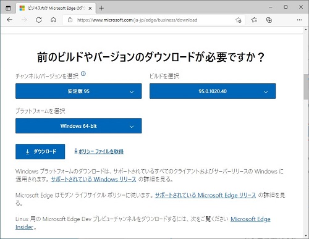
Task: Minimize the Edge window
Action: [x=271, y=7]
